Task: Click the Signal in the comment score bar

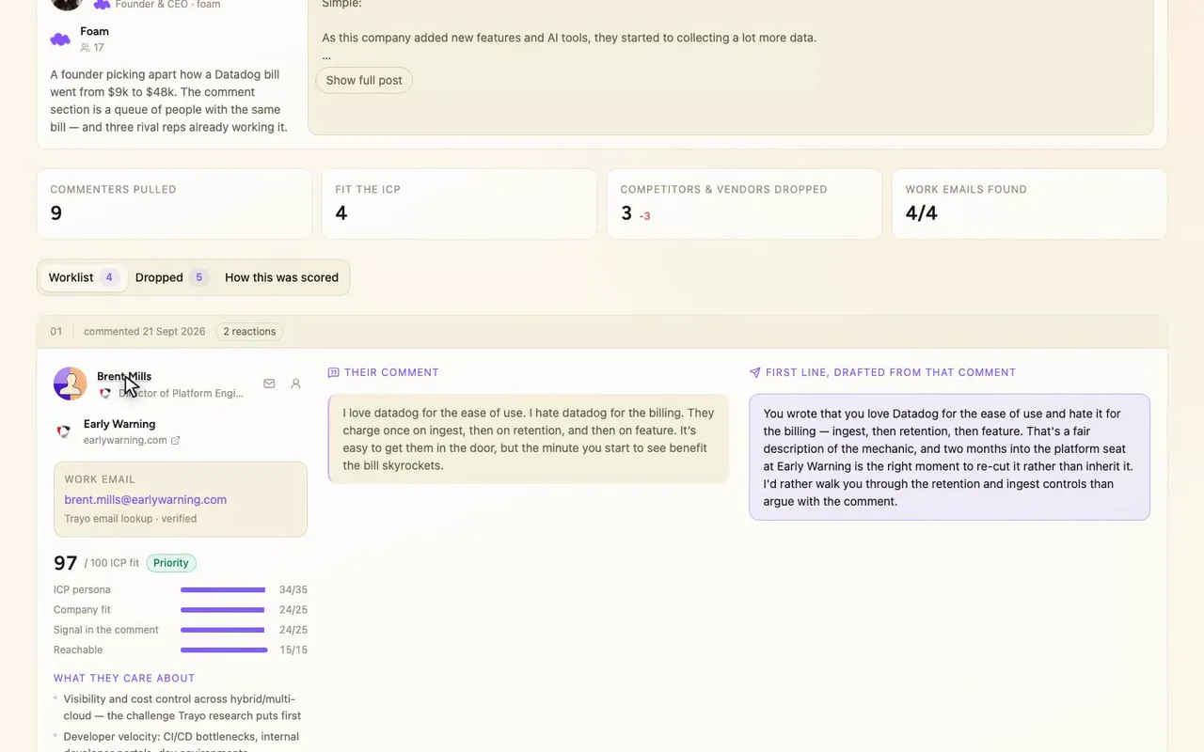Action: point(223,630)
